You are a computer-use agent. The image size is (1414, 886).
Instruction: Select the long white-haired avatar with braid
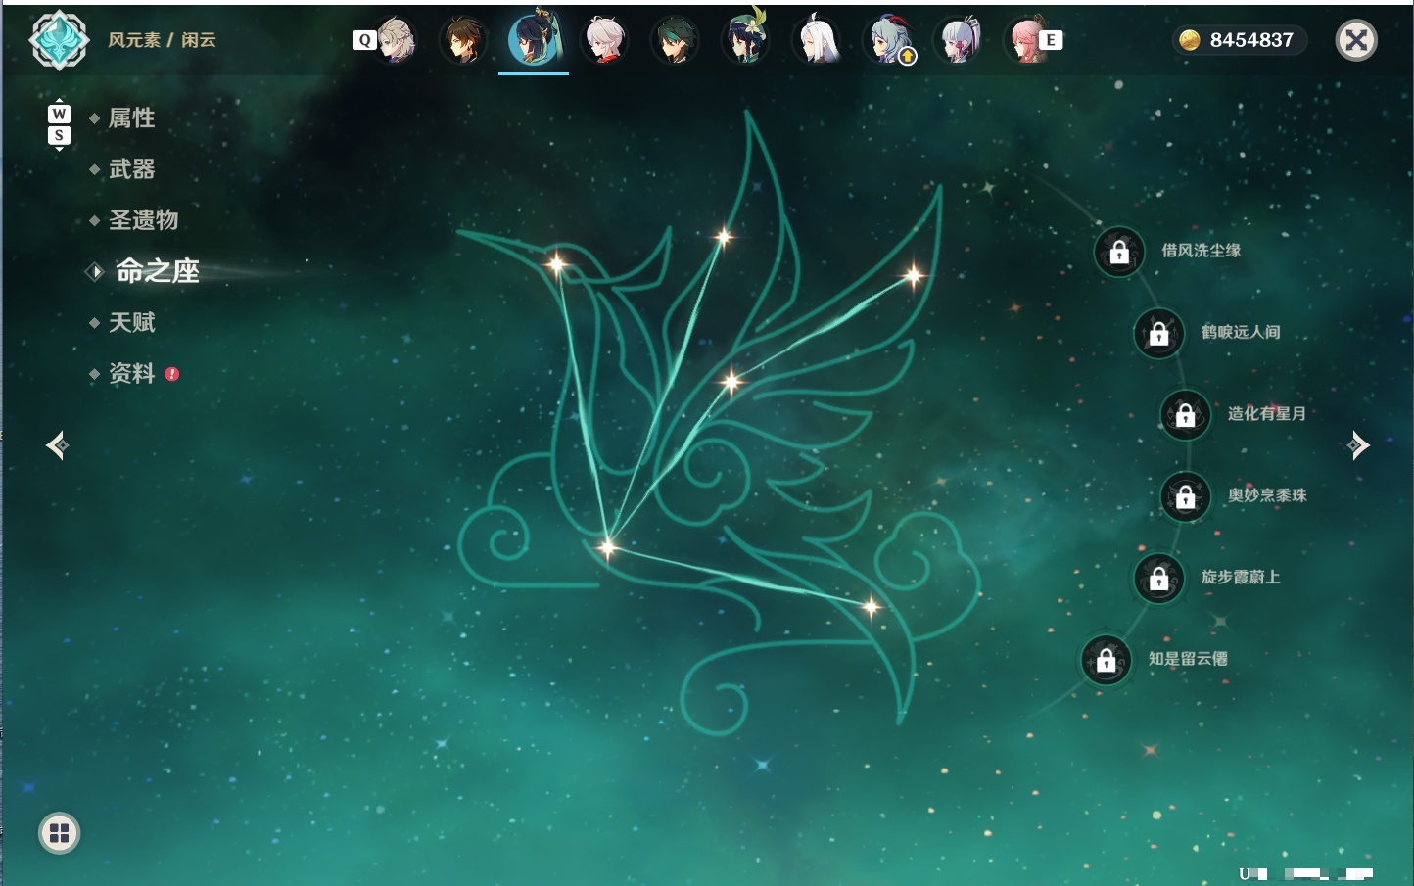816,40
